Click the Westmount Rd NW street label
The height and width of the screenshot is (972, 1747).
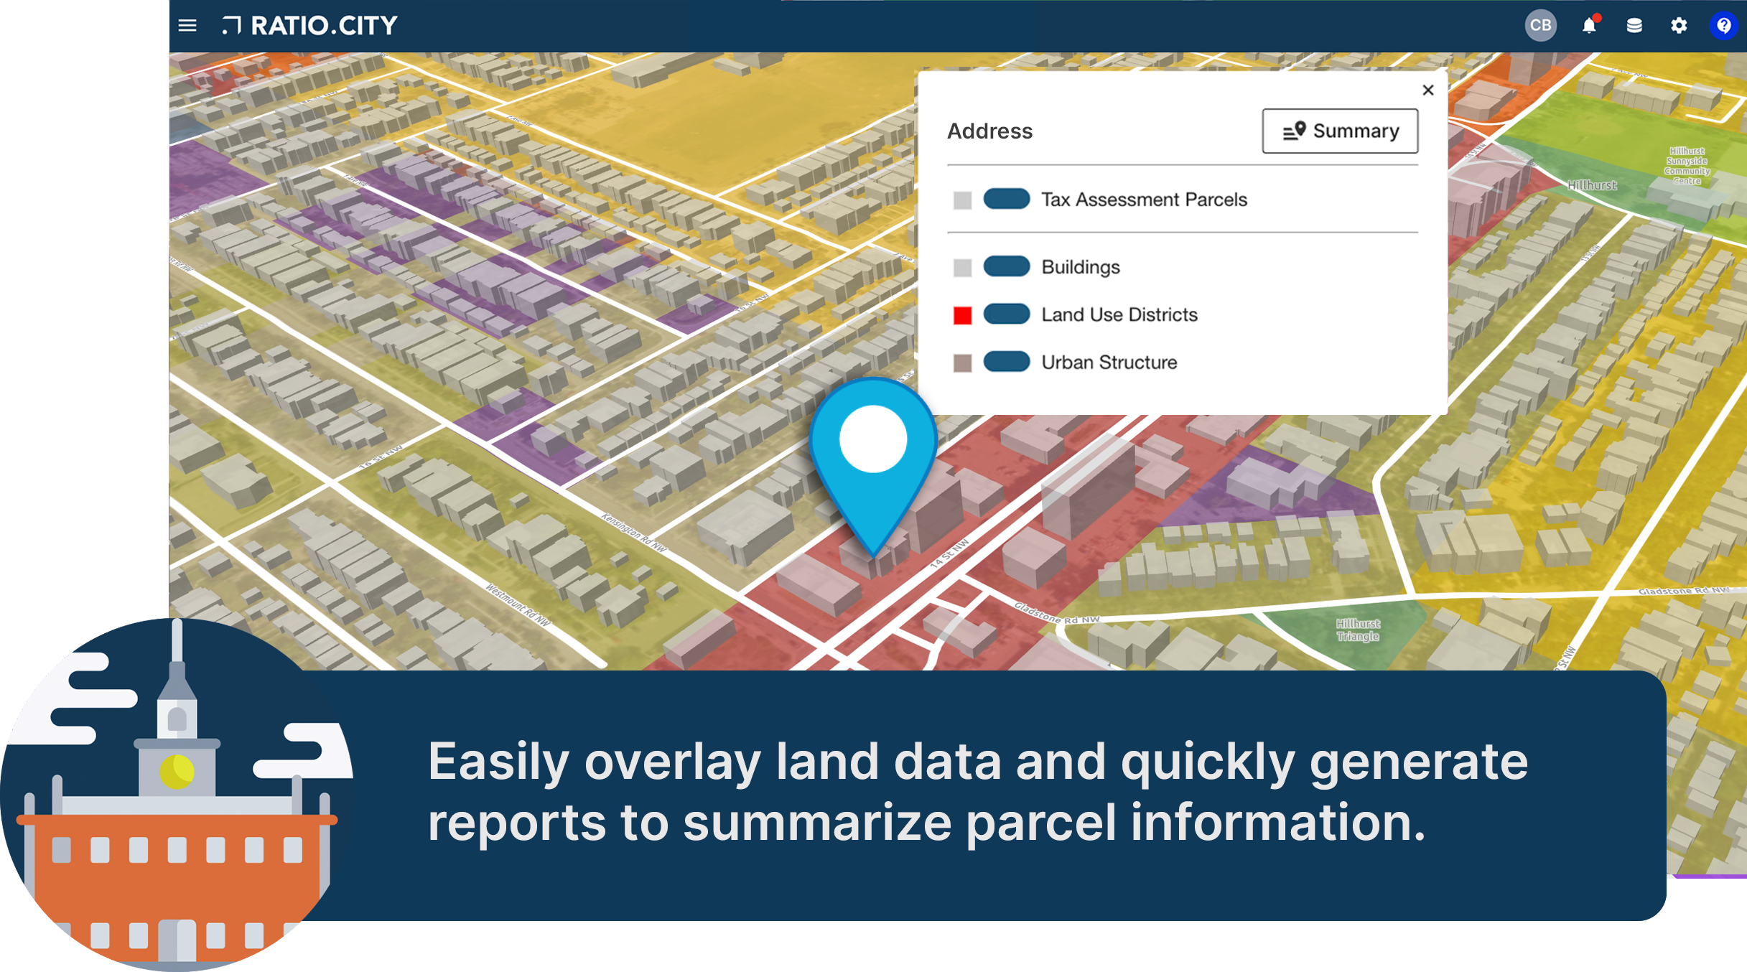point(518,605)
